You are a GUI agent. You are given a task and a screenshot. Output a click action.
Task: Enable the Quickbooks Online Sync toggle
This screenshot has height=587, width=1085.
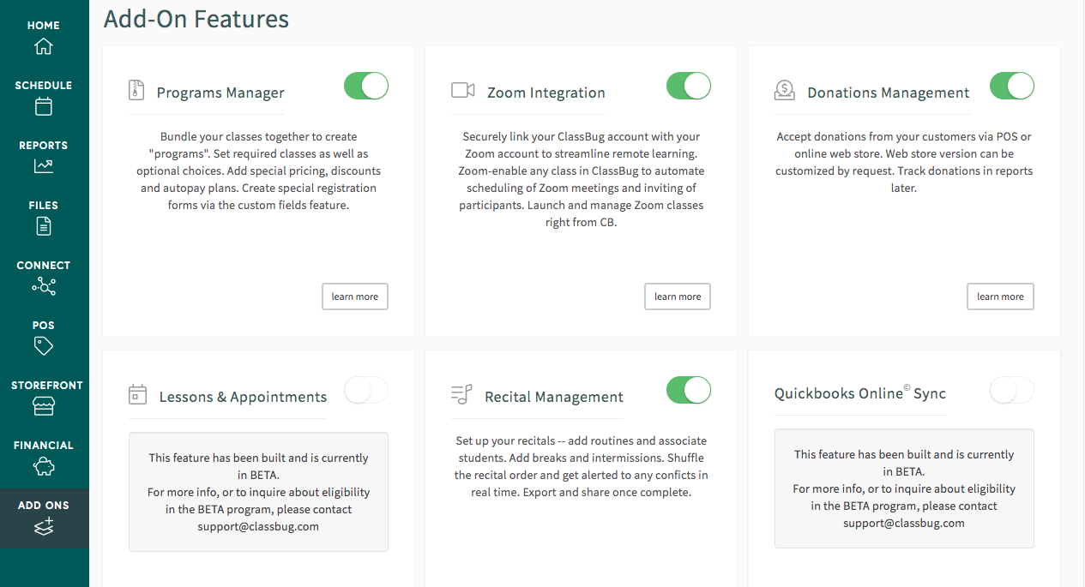click(1012, 391)
